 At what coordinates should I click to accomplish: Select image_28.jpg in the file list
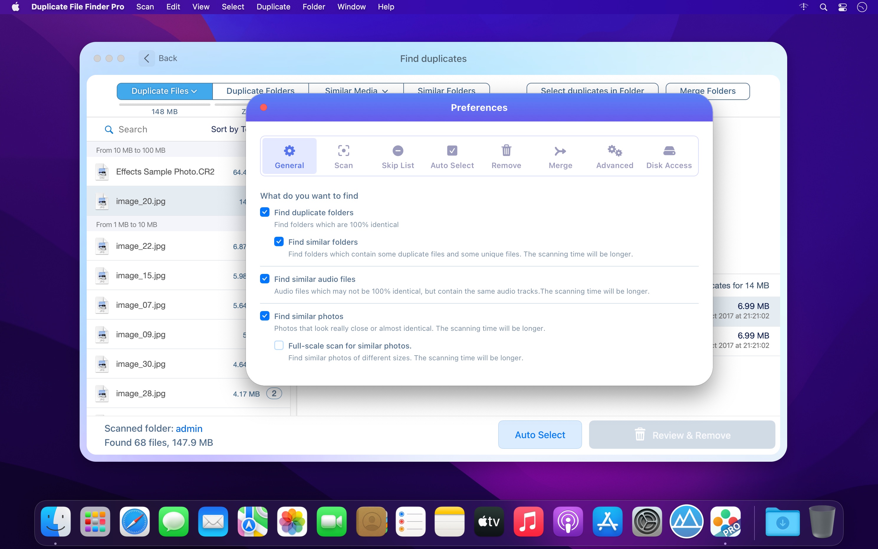[x=141, y=394]
